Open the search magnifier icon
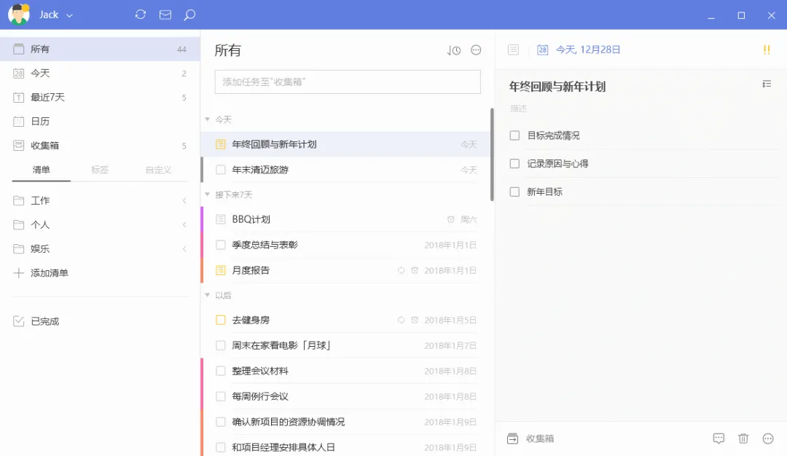The image size is (787, 456). click(x=189, y=15)
